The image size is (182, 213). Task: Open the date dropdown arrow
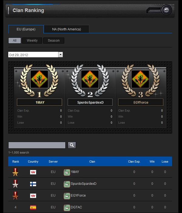coord(60,55)
